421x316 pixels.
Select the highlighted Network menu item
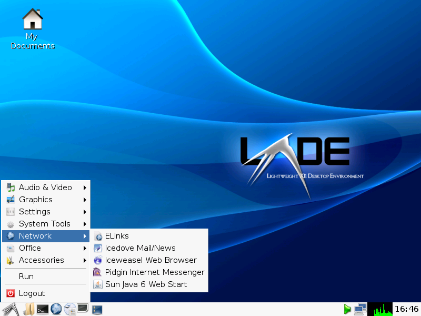pos(46,236)
